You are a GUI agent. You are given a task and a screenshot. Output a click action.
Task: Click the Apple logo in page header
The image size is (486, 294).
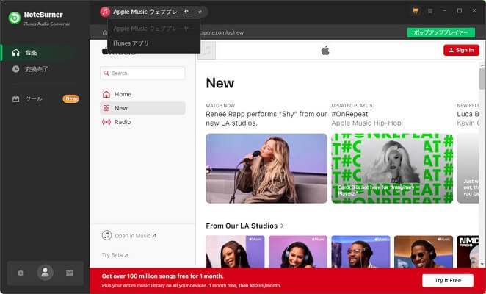pyautogui.click(x=325, y=50)
